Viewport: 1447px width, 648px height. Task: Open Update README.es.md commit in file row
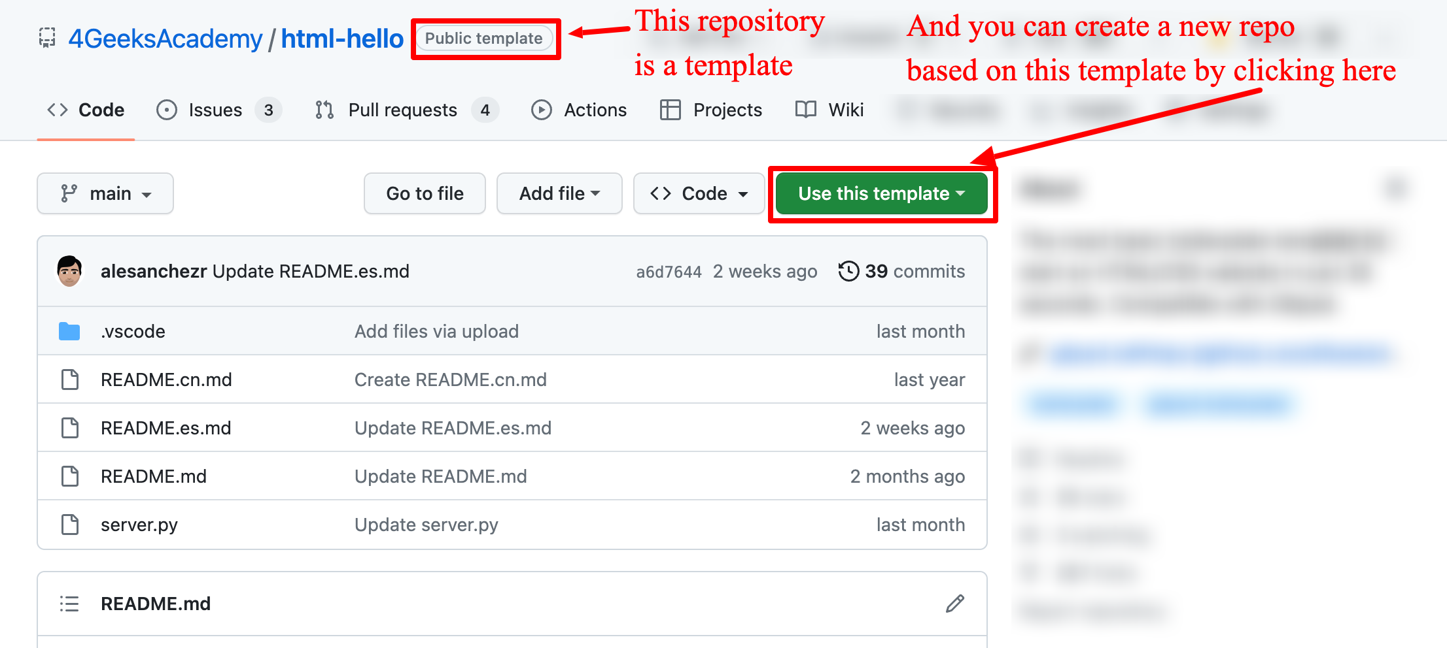[x=453, y=428]
